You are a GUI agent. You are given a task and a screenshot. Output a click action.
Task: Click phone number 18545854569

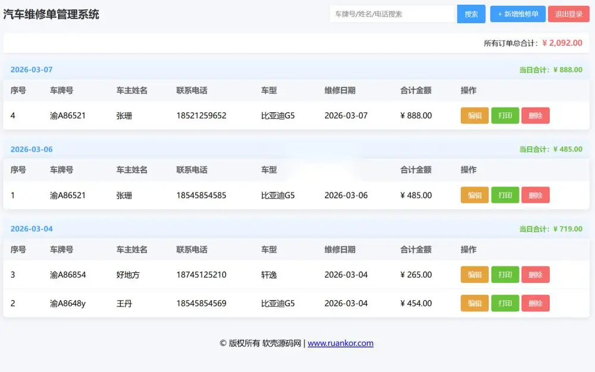(201, 304)
